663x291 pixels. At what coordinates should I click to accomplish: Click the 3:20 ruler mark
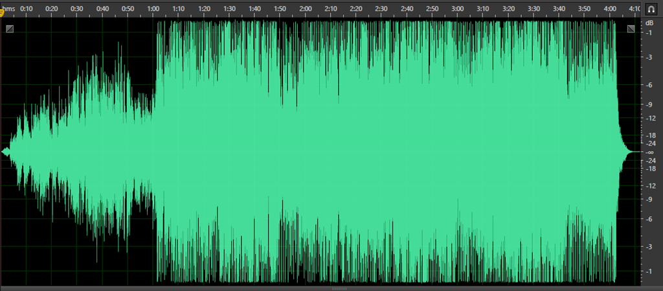click(x=509, y=8)
